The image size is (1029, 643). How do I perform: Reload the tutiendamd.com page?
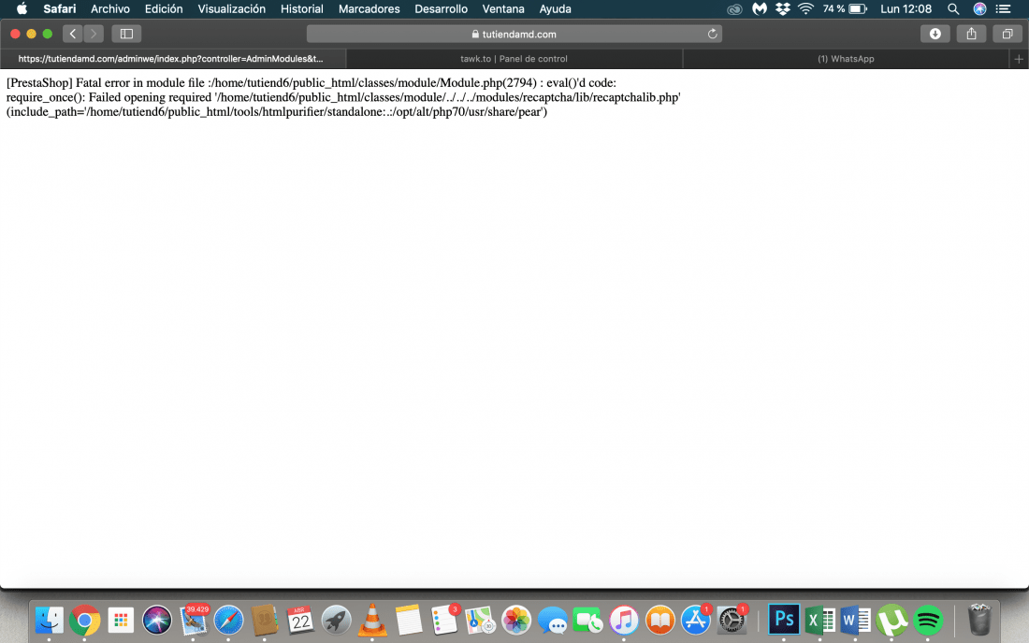712,34
